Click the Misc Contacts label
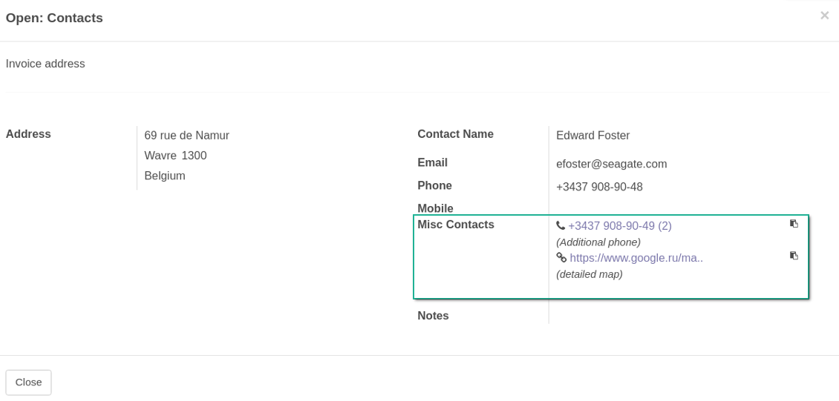The width and height of the screenshot is (839, 401). 455,225
